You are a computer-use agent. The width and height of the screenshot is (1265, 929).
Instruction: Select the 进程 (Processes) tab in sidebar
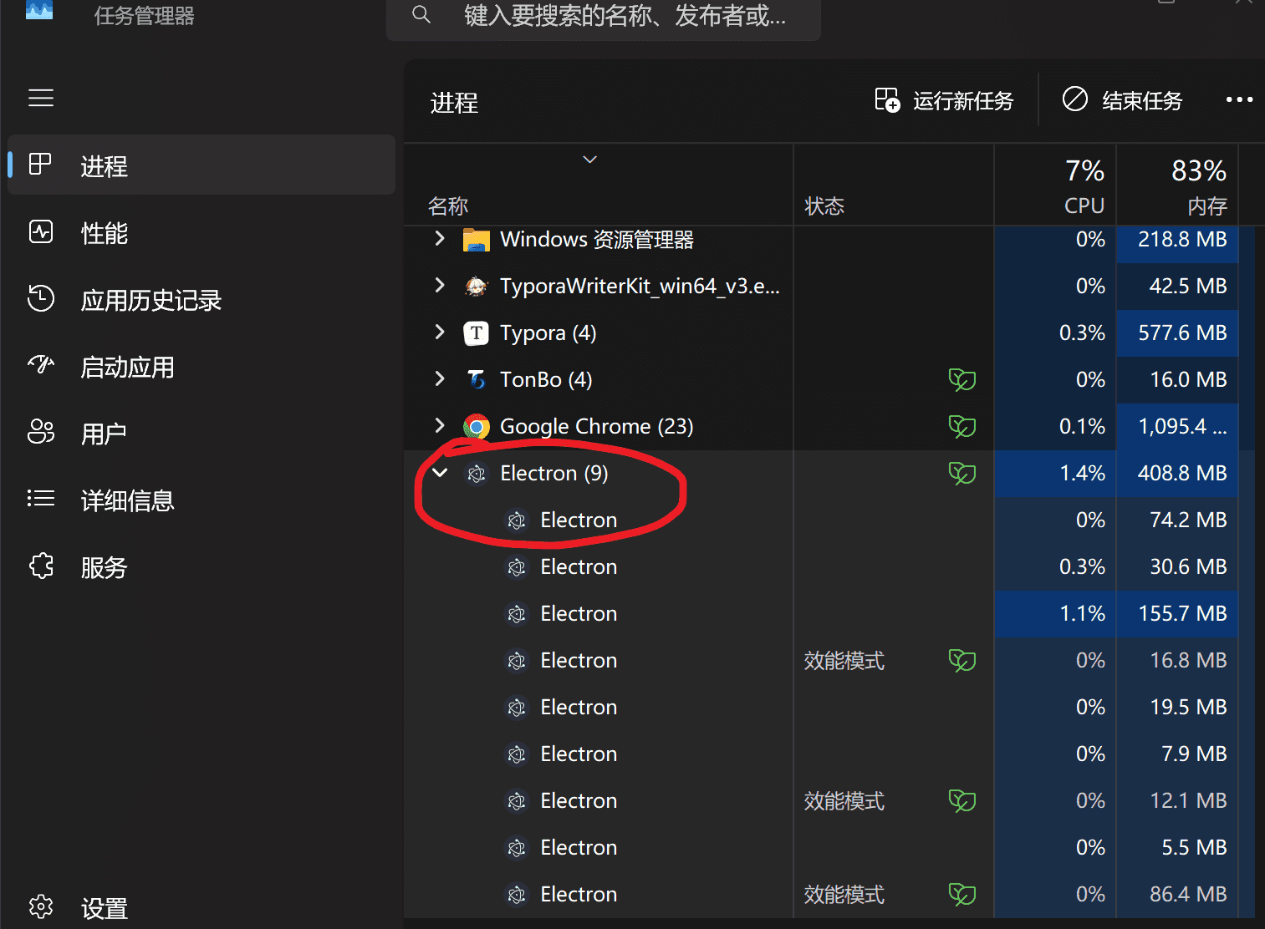point(201,165)
